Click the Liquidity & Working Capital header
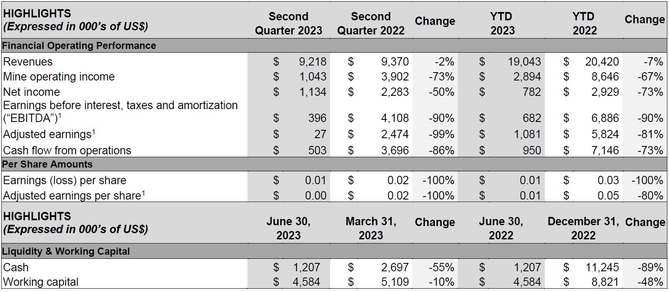669x292 pixels. [66, 251]
